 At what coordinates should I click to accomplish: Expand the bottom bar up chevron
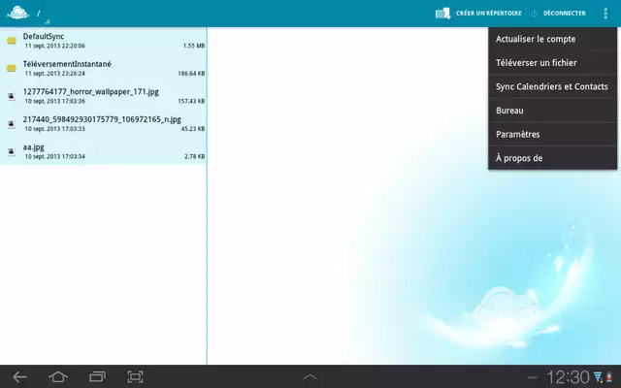(x=310, y=377)
